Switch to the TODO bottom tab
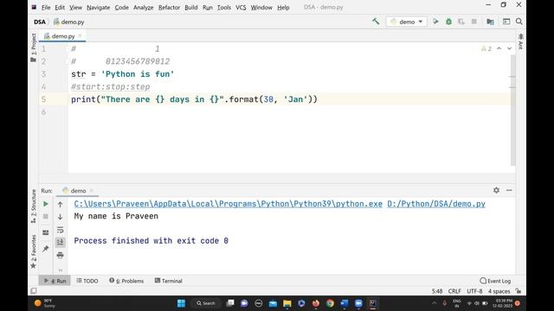 (x=87, y=281)
